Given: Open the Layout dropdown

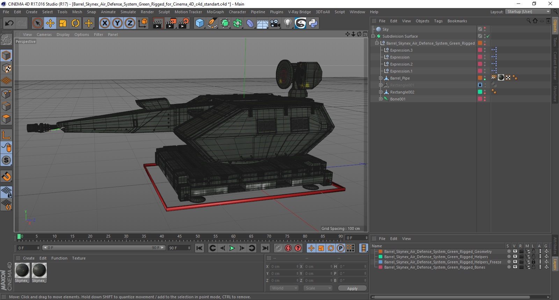Looking at the screenshot, I should [528, 12].
